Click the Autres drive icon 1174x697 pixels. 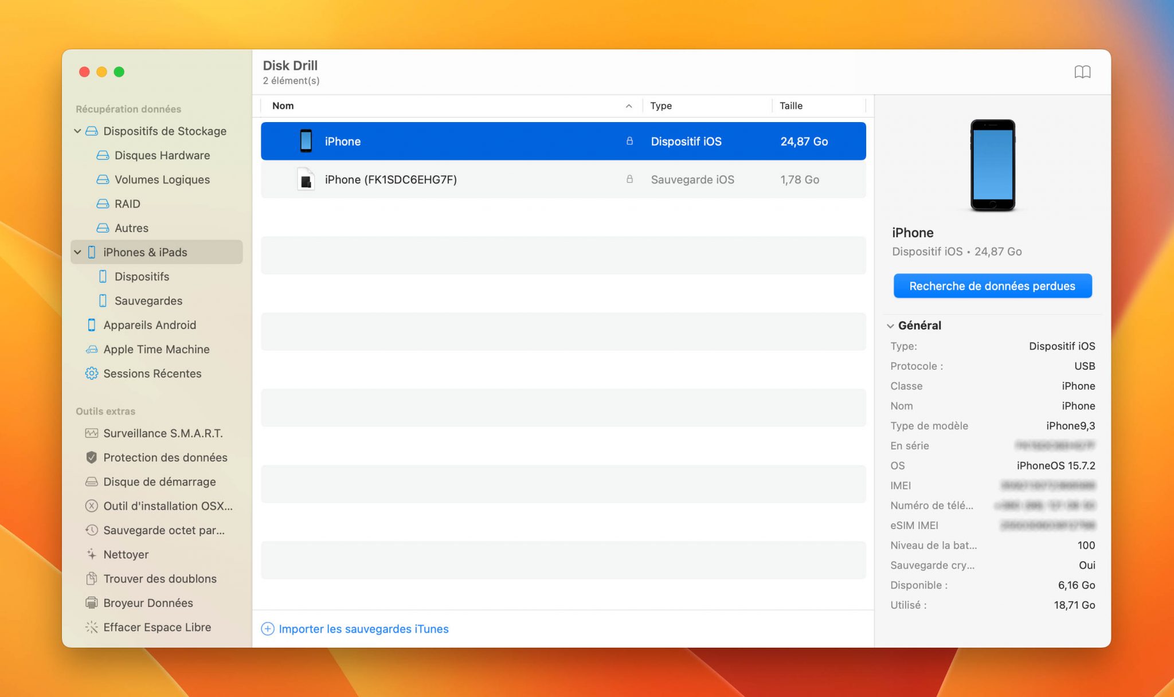click(103, 228)
